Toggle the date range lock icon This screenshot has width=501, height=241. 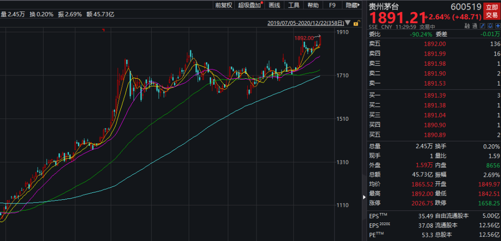(x=356, y=23)
